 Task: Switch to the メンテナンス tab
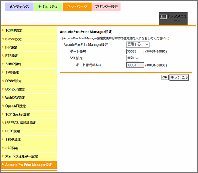pos(19,7)
